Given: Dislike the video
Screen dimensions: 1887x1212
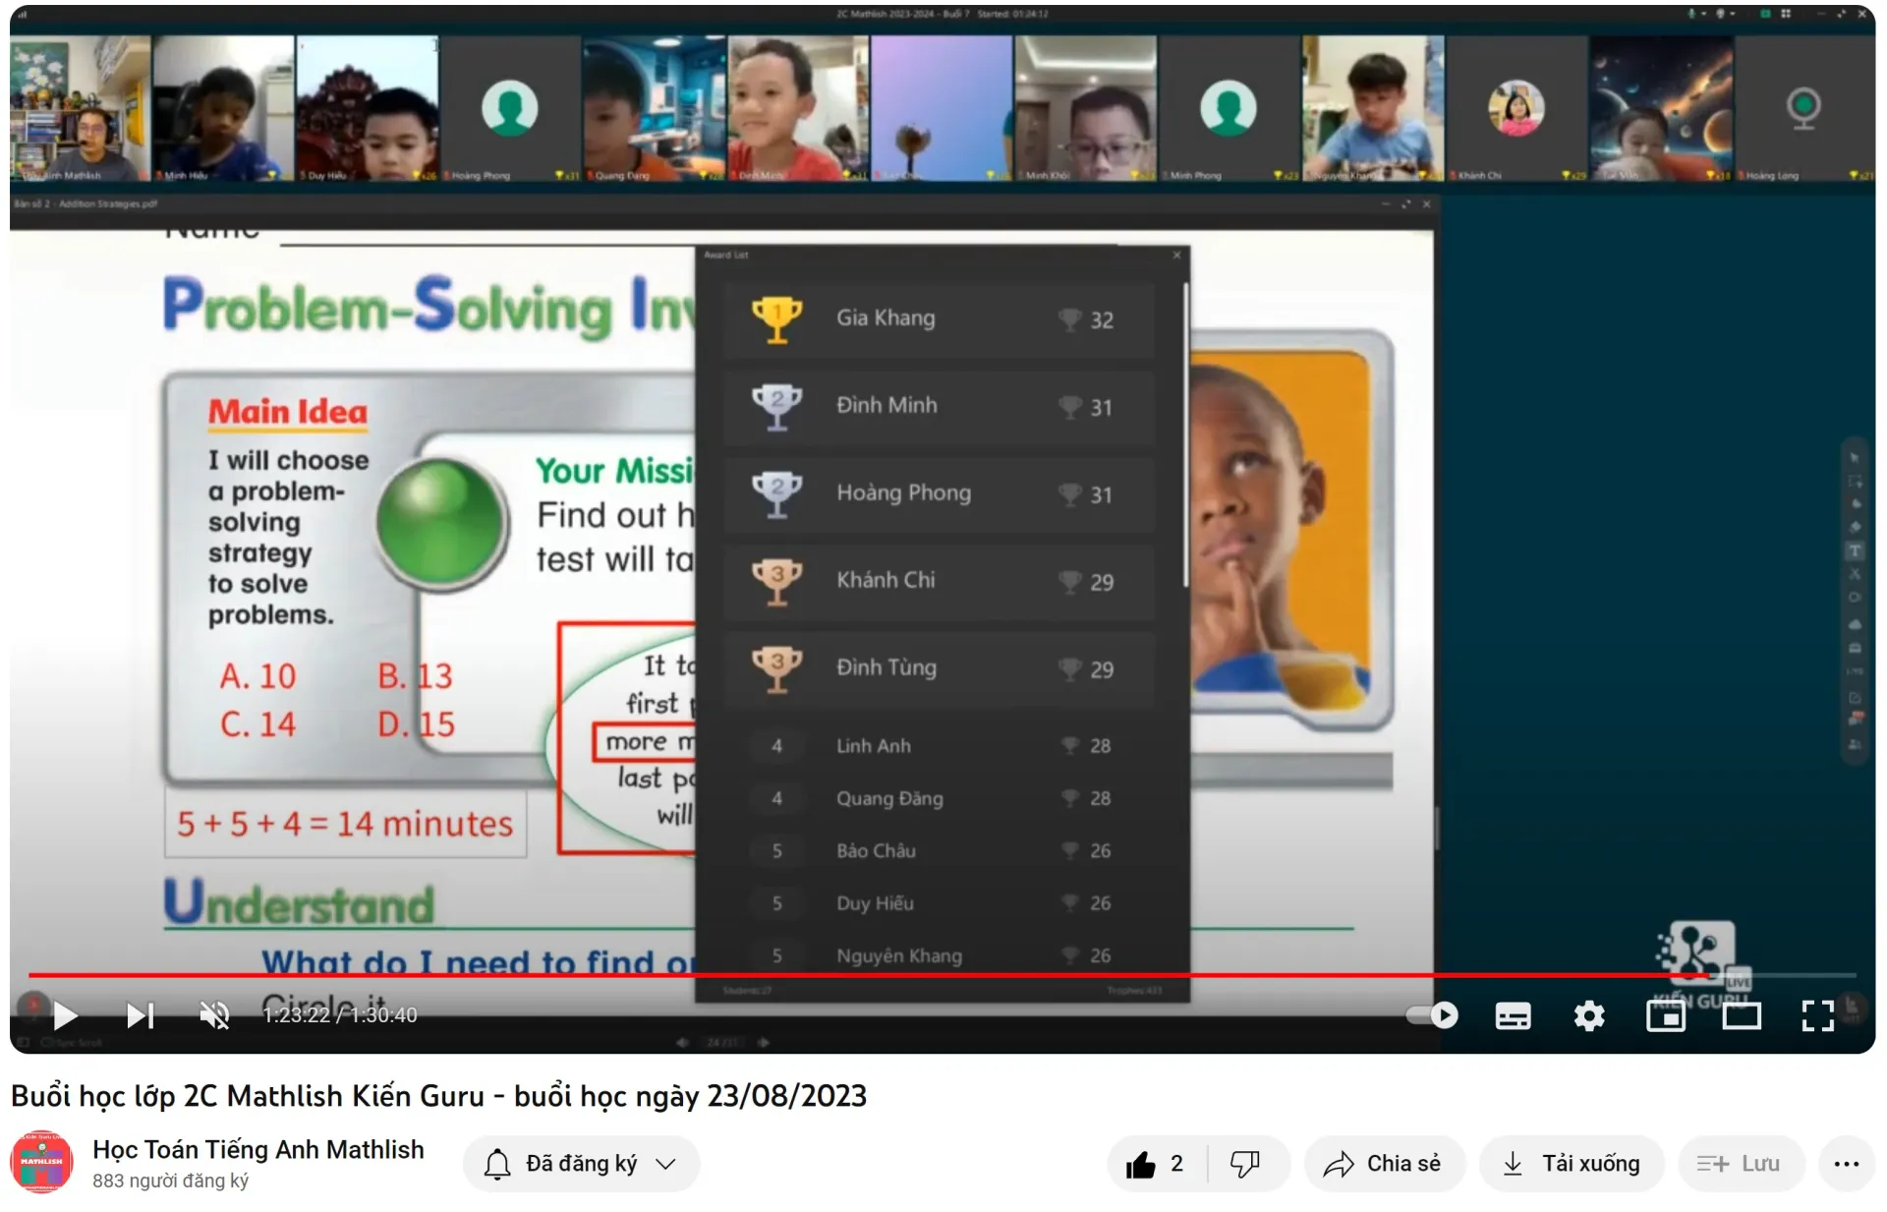Looking at the screenshot, I should coord(1245,1164).
